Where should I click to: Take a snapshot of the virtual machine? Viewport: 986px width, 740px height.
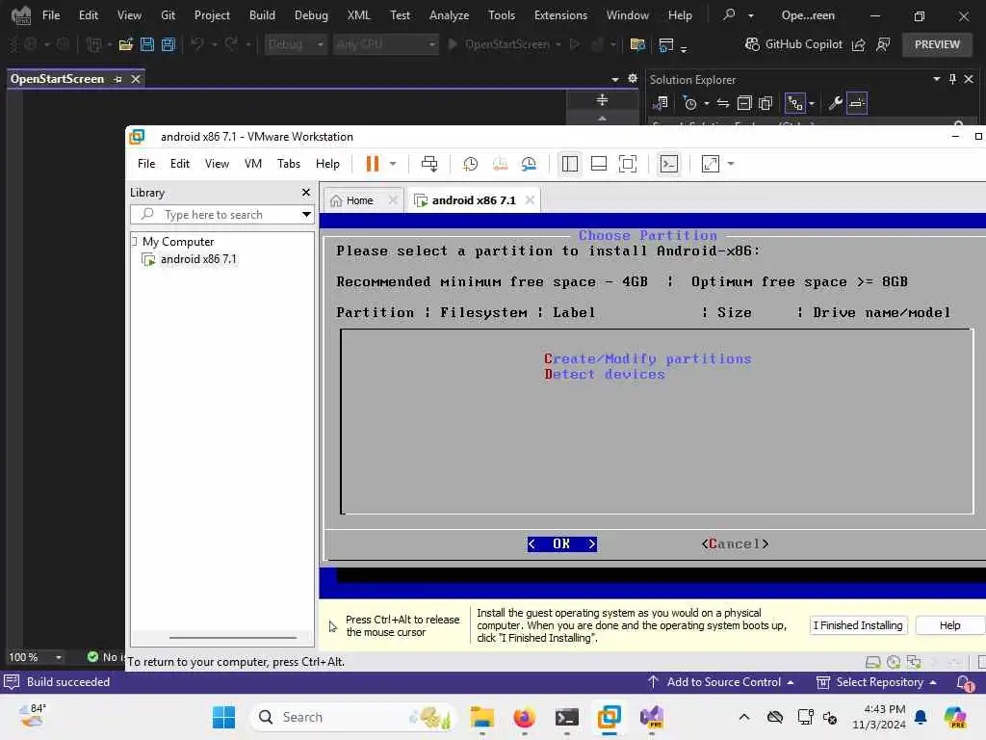470,164
